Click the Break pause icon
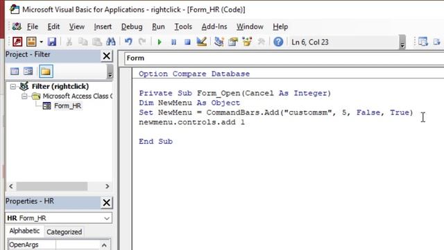Viewport: 444px width, 250px height. point(173,42)
